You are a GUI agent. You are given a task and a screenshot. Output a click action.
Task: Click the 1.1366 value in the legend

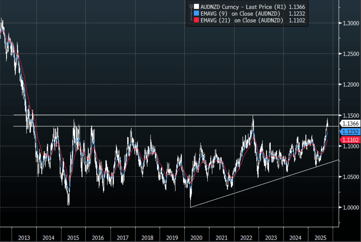[297, 7]
